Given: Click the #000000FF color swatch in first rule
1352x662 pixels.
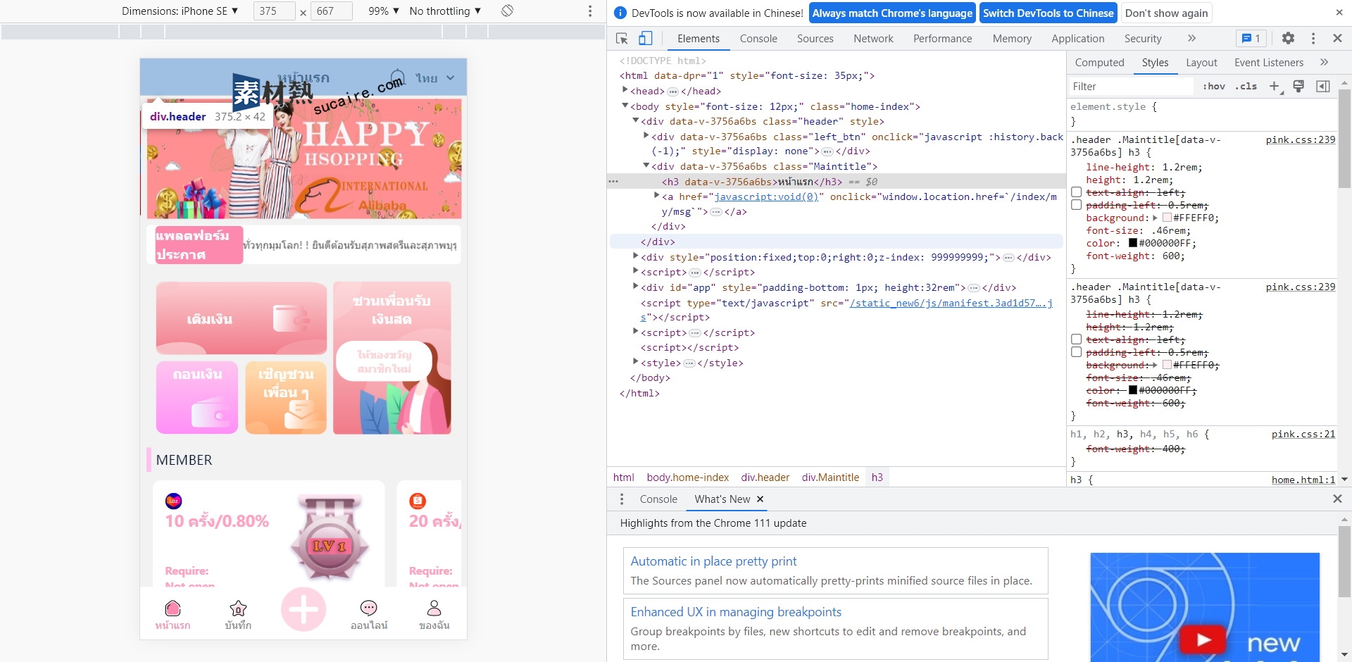Looking at the screenshot, I should tap(1133, 243).
